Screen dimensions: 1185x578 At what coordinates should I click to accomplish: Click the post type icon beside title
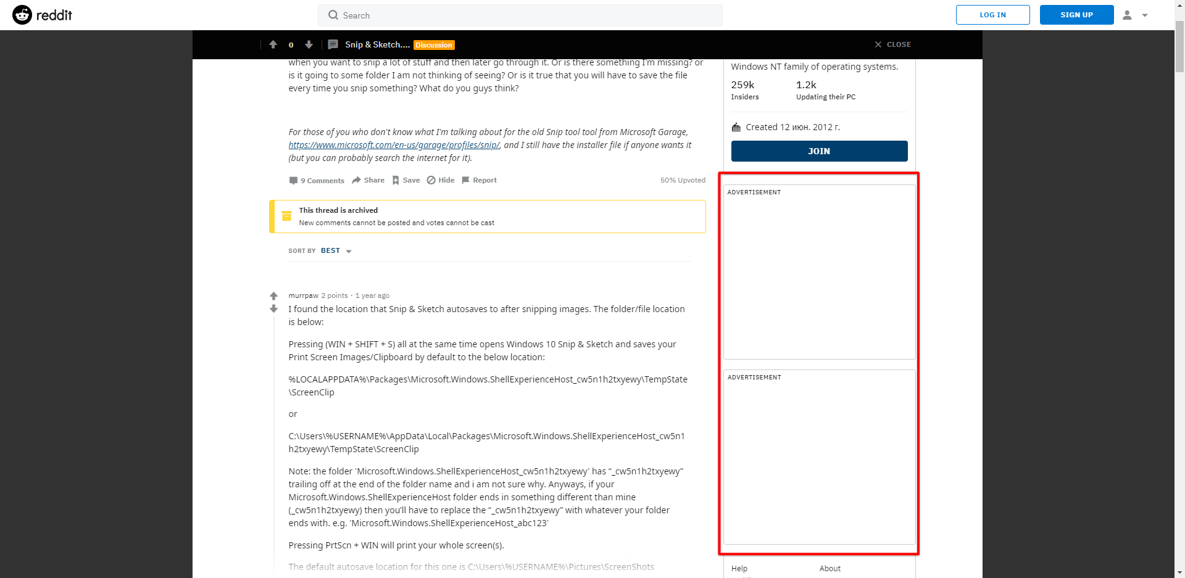pyautogui.click(x=333, y=44)
